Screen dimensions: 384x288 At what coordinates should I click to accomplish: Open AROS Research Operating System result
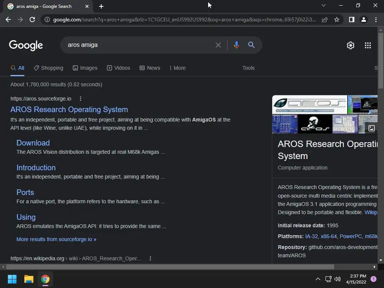tap(69, 109)
